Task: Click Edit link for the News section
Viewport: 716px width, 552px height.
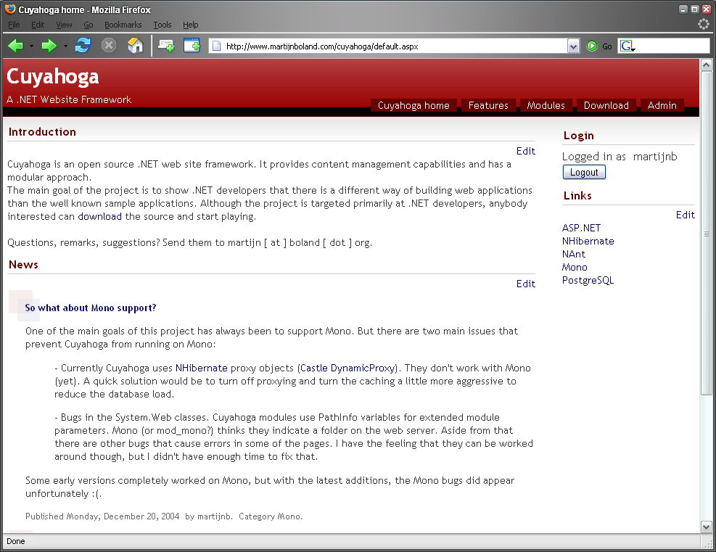Action: [526, 284]
